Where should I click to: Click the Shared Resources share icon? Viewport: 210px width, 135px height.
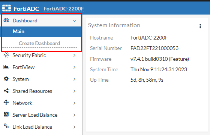[6, 91]
